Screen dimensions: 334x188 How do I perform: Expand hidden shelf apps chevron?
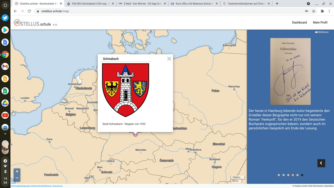(x=5, y=134)
